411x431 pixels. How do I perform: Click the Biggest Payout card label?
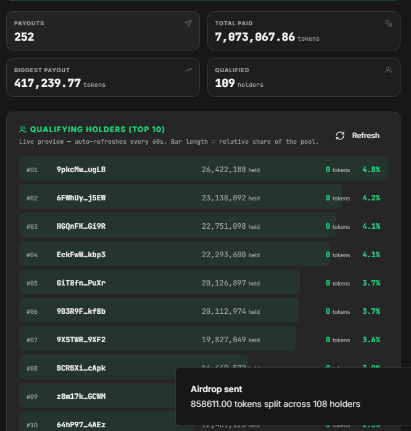pyautogui.click(x=42, y=70)
